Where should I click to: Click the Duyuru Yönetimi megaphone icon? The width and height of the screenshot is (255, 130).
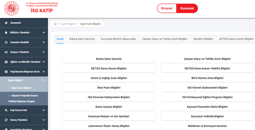6,52
